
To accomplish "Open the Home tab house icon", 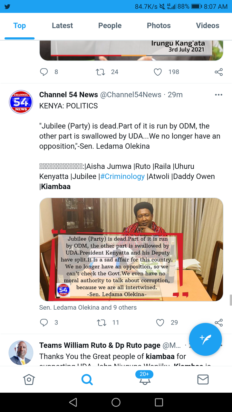I will click(x=29, y=380).
